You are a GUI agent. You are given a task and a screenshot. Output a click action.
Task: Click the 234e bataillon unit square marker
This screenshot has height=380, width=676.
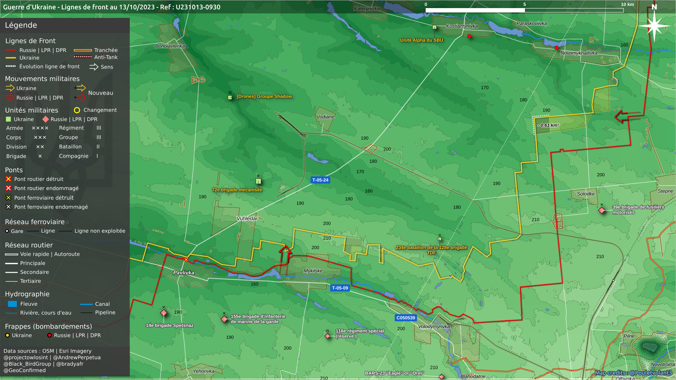(439, 239)
